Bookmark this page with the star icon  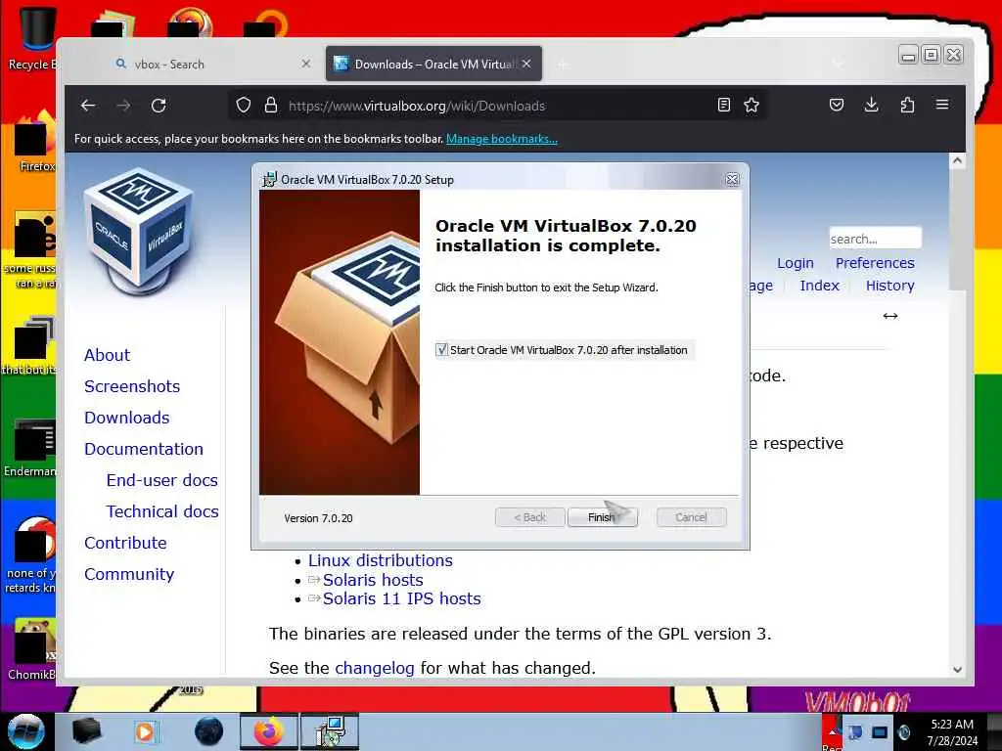(x=751, y=105)
